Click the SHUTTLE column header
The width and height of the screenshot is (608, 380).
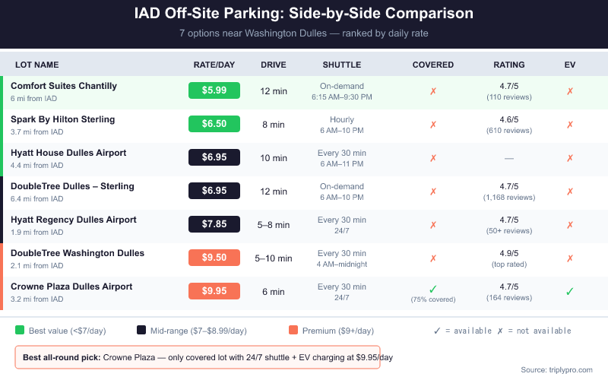point(342,65)
